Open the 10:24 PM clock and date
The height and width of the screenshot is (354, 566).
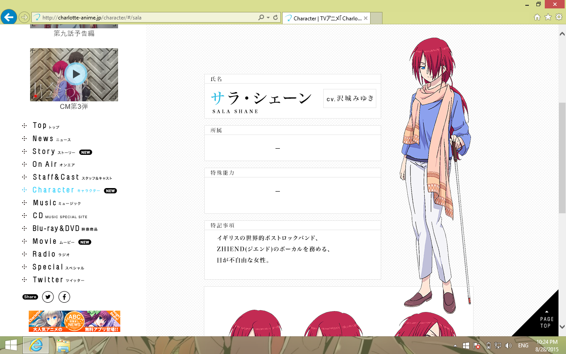(547, 346)
